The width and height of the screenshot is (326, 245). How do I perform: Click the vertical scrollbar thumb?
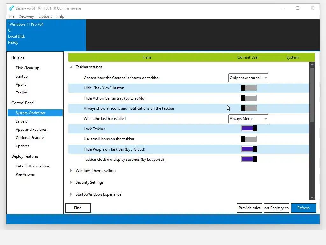(x=312, y=95)
